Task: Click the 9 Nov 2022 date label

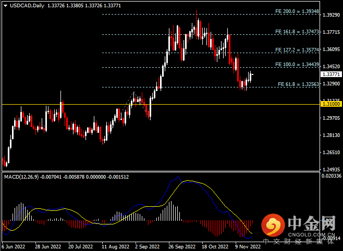Action: click(248, 247)
